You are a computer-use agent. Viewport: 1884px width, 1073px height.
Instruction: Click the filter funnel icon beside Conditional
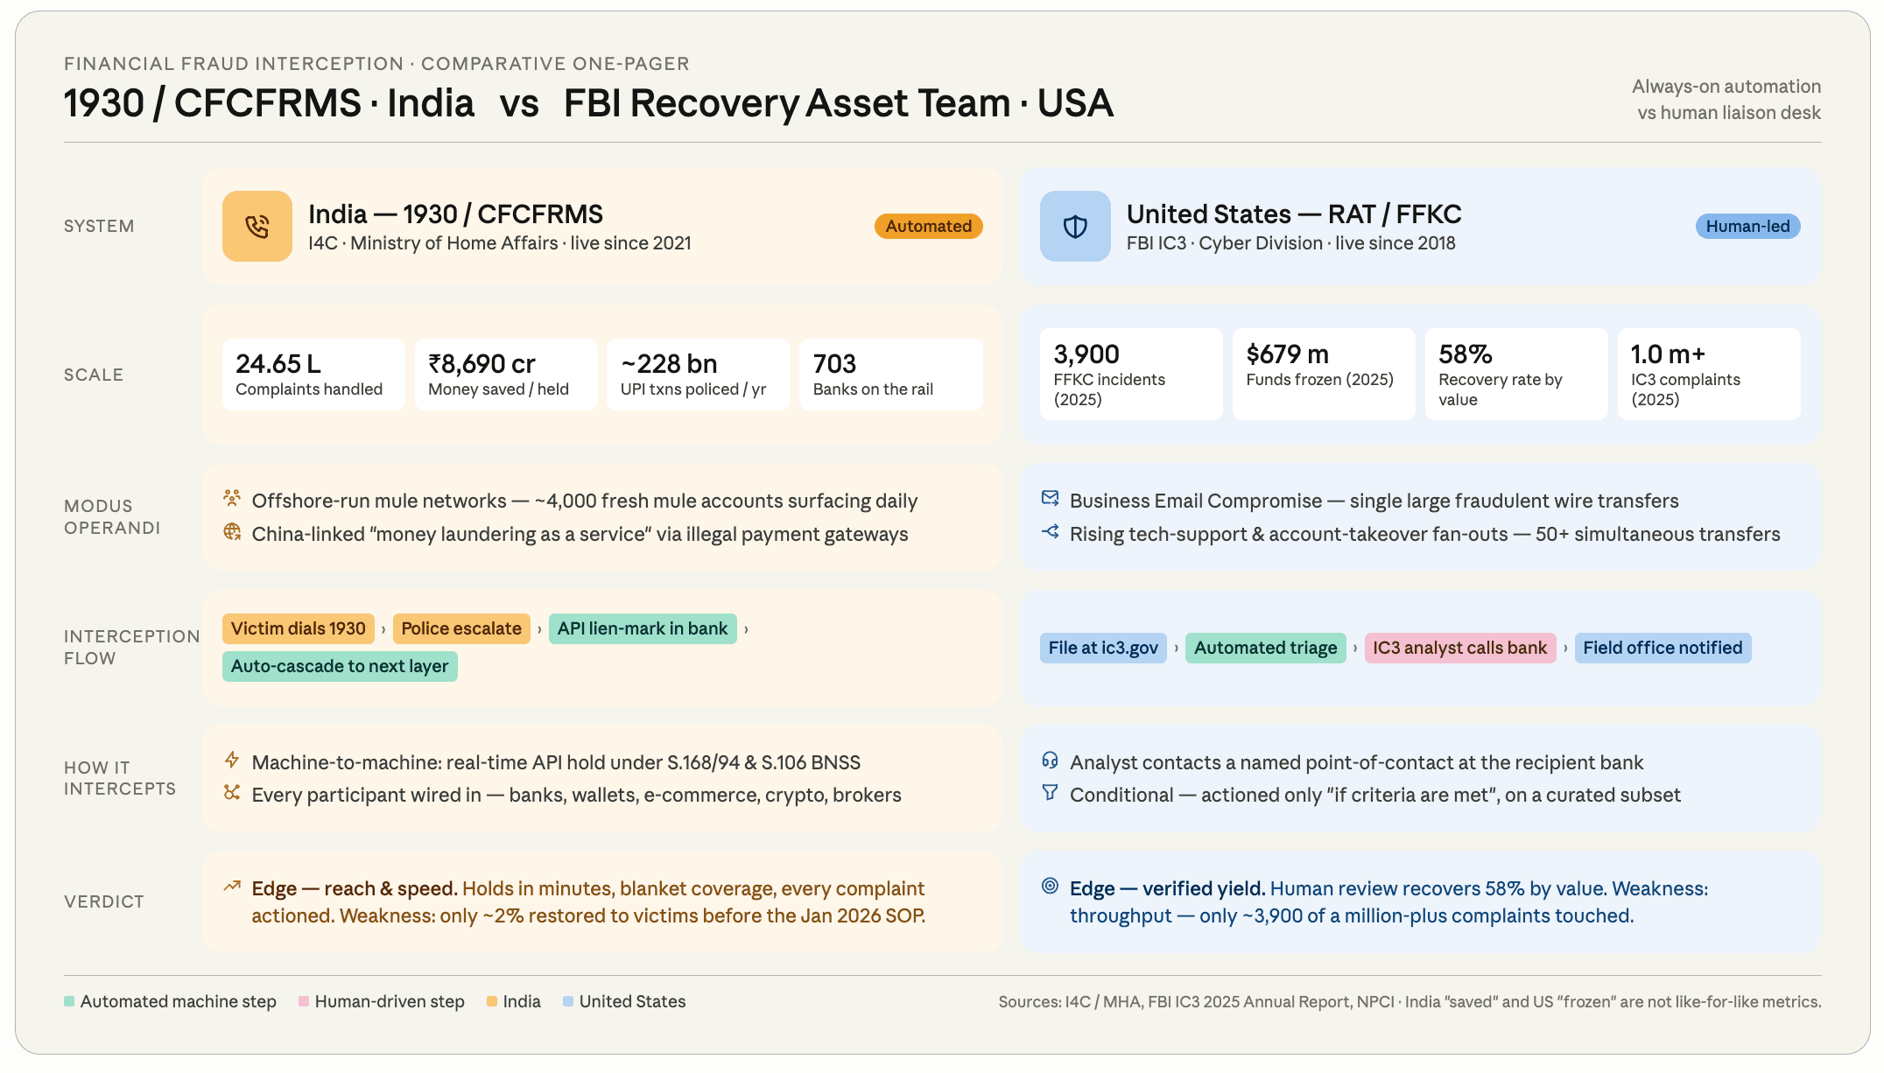pos(1050,792)
